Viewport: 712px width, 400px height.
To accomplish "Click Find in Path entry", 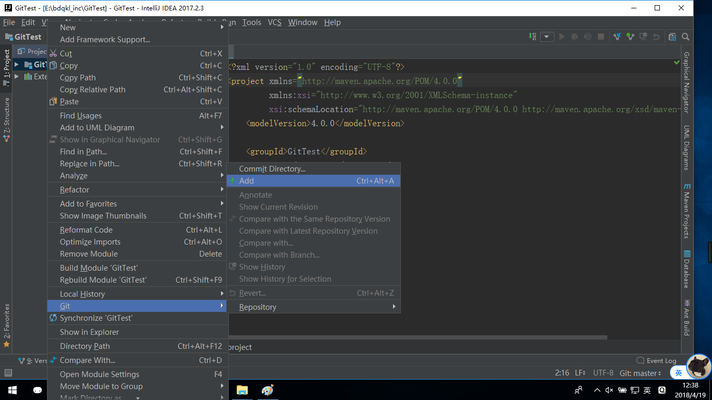I will [138, 151].
